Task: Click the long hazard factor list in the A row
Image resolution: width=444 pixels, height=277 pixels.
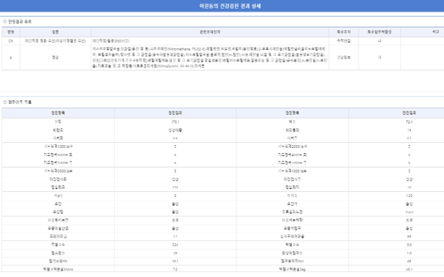Action: (210, 58)
